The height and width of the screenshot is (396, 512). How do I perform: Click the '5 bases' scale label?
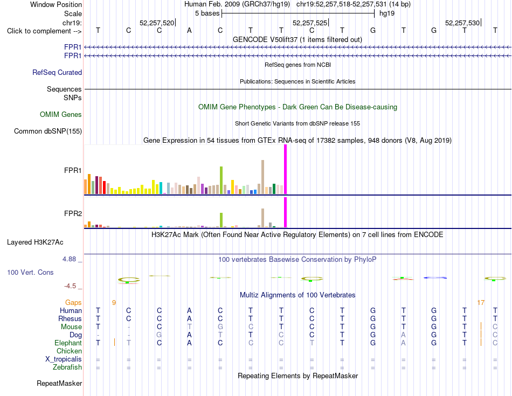point(207,13)
